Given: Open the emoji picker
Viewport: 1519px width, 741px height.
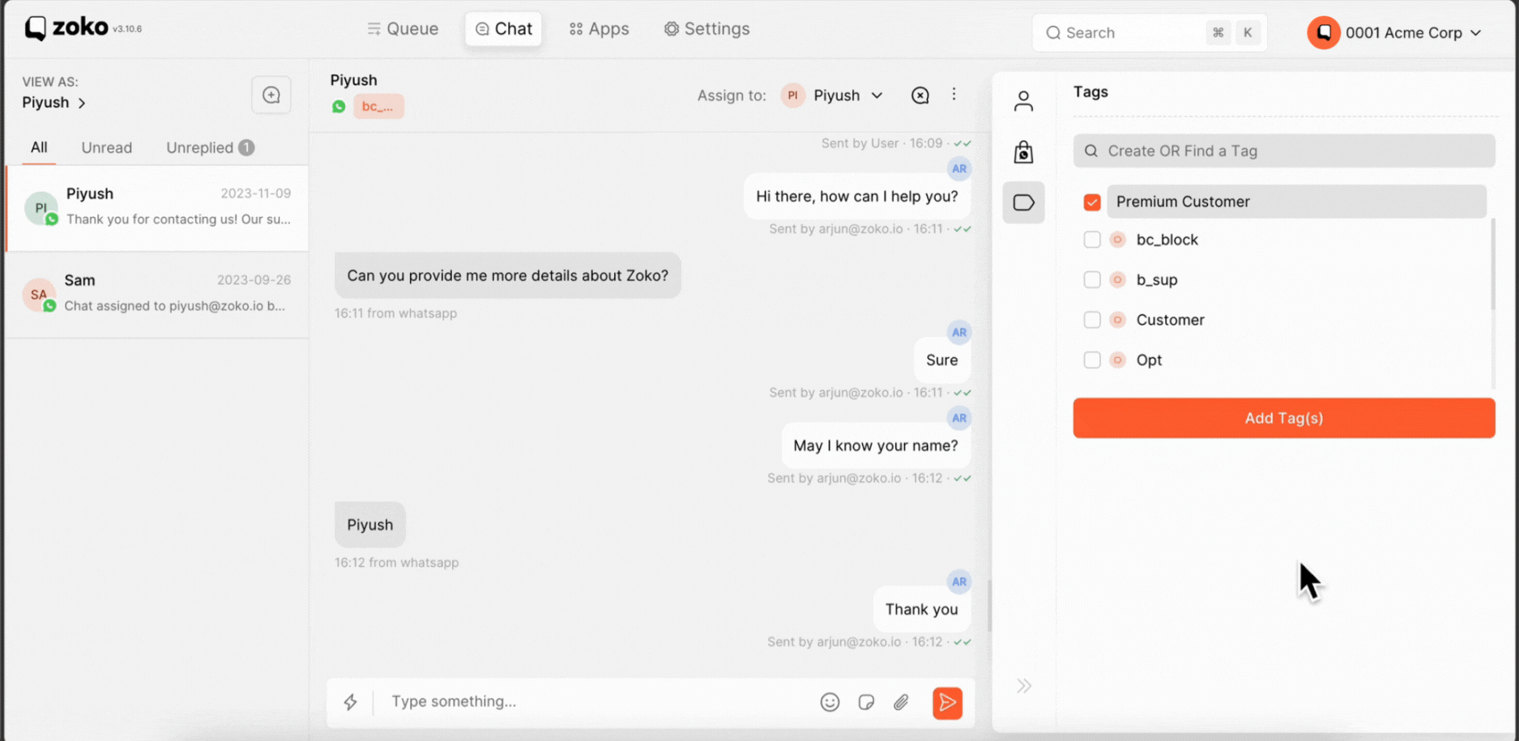Looking at the screenshot, I should click(x=830, y=702).
